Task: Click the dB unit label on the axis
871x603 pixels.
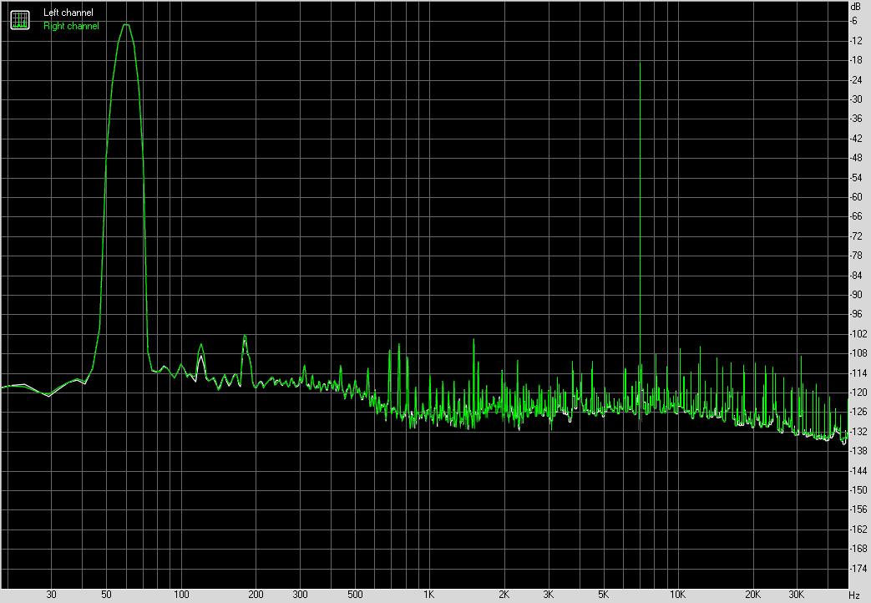Action: (x=853, y=8)
